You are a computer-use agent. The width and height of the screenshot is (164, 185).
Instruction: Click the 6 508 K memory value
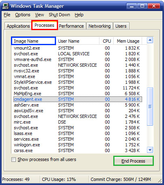pyautogui.click(x=132, y=94)
